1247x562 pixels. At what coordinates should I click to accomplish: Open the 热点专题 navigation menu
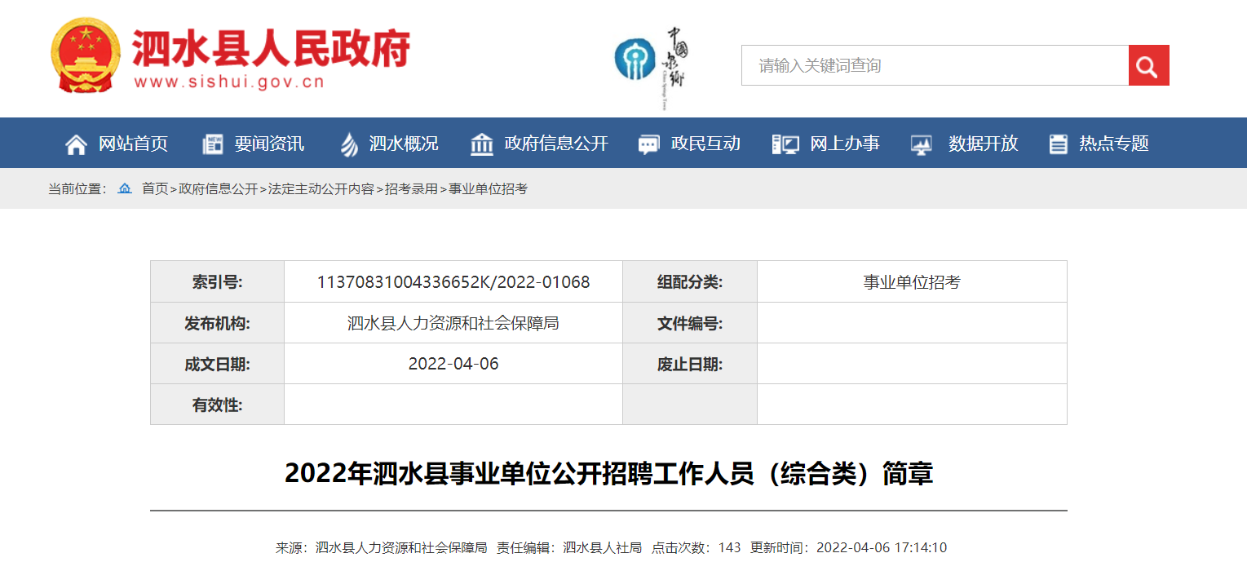1113,144
